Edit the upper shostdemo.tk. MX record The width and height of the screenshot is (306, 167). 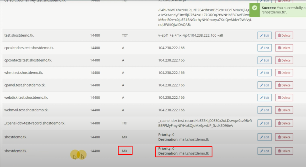pyautogui.click(x=264, y=137)
